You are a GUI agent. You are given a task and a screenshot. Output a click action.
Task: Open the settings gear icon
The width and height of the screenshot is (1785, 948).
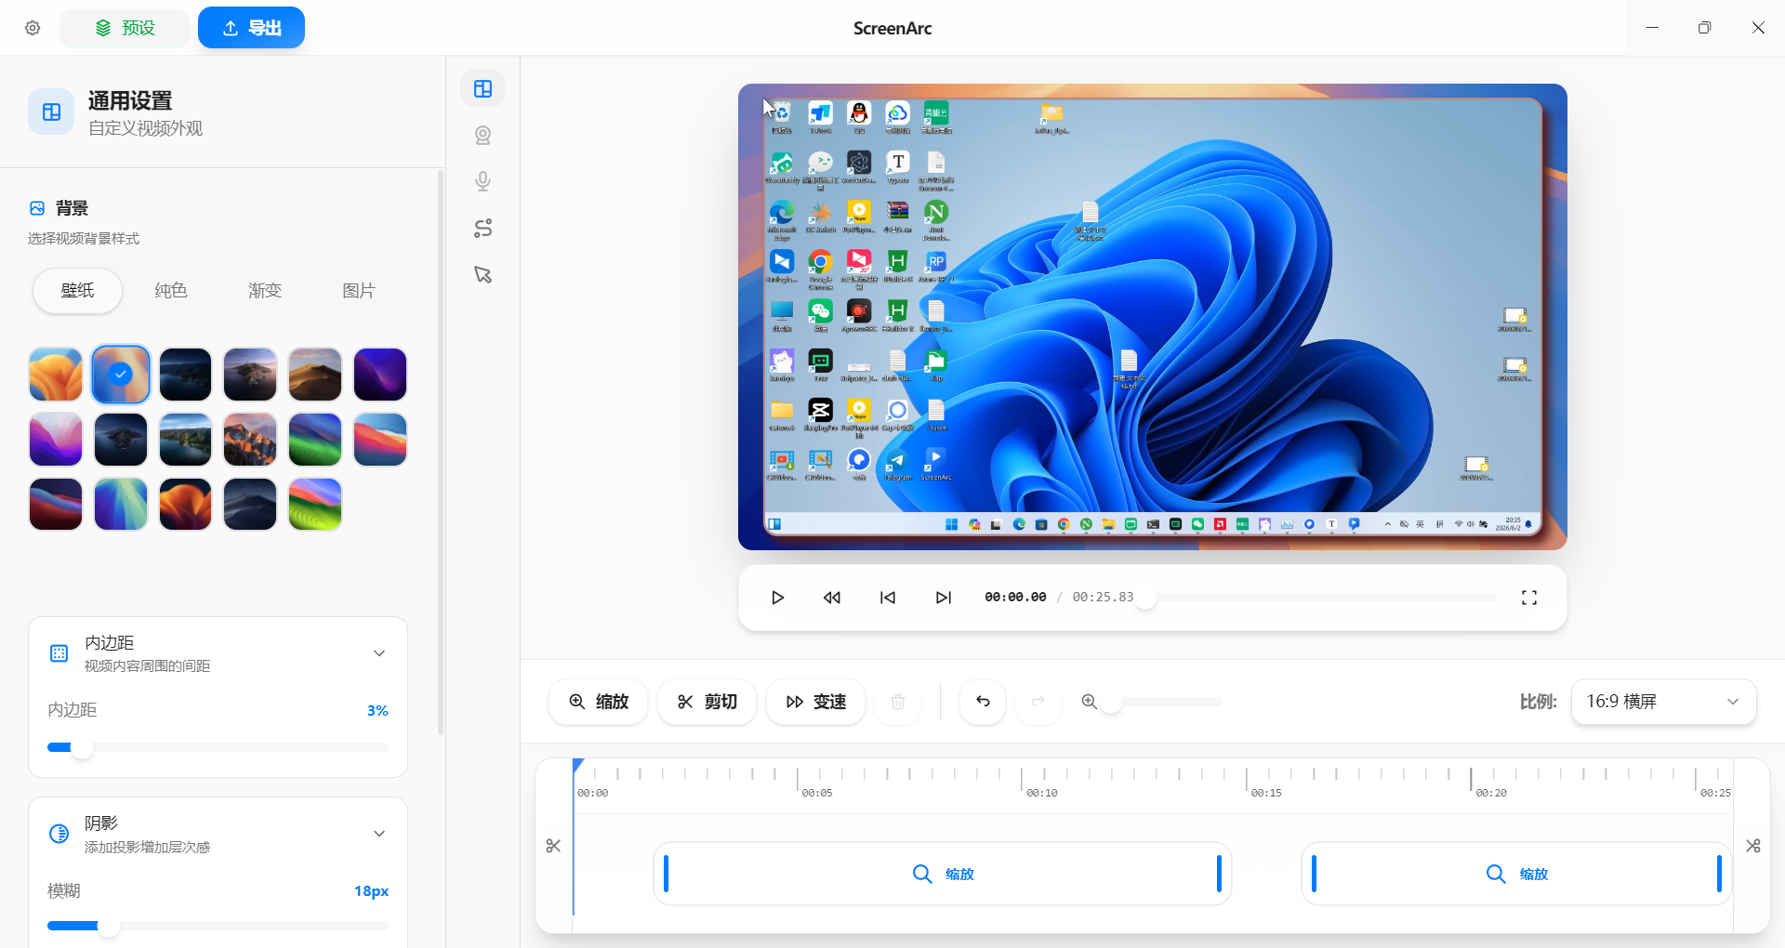[33, 28]
